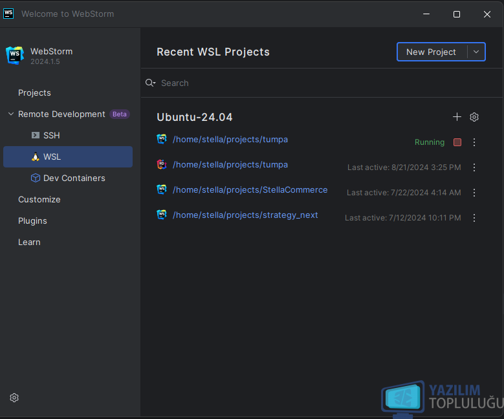Open the Learn page
This screenshot has width=504, height=419.
29,242
